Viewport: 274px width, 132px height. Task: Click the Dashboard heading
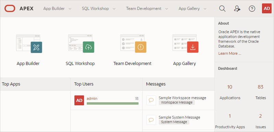[x=227, y=68]
